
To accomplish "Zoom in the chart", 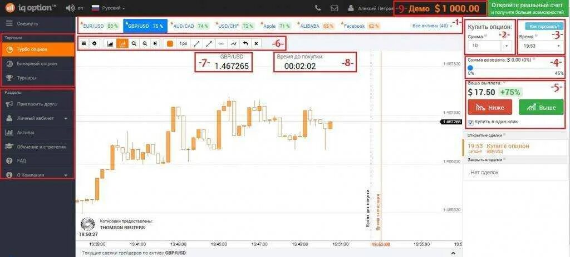I will 145,43.
